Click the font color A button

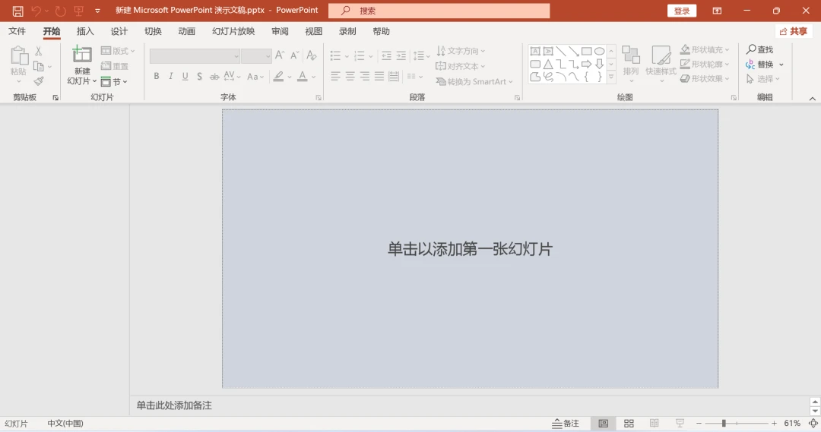tap(302, 77)
